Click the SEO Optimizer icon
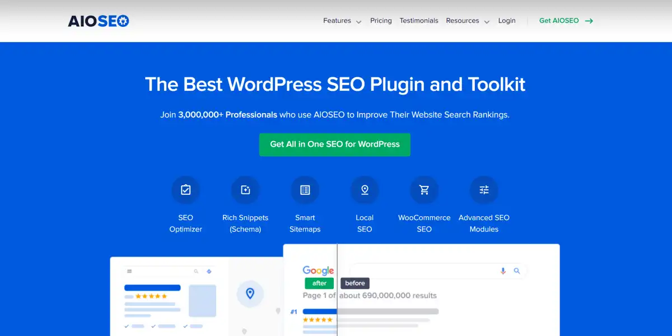 [185, 189]
